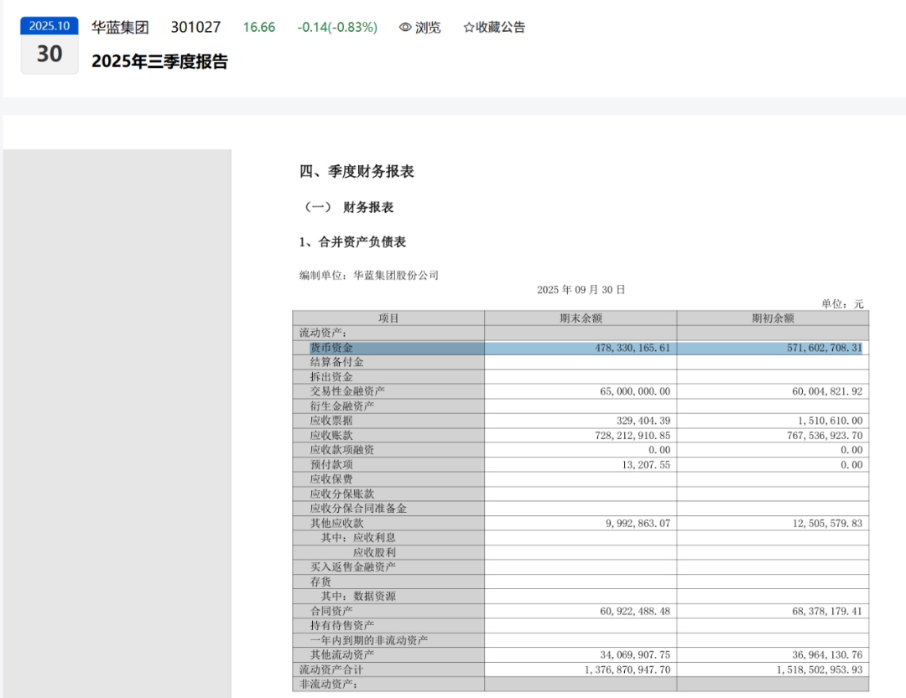Screen dimensions: 906x698
Task: Click the 持有待售资产 row label
Action: [342, 626]
